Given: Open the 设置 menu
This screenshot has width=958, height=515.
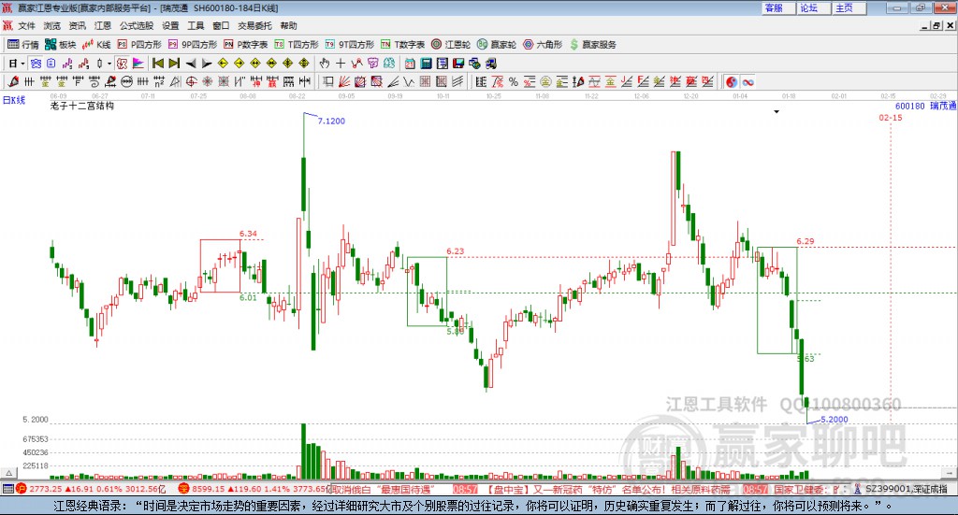Looking at the screenshot, I should pyautogui.click(x=170, y=25).
